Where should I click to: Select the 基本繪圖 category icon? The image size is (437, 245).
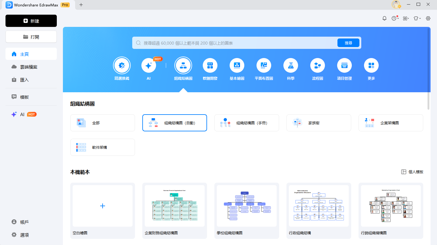[237, 65]
